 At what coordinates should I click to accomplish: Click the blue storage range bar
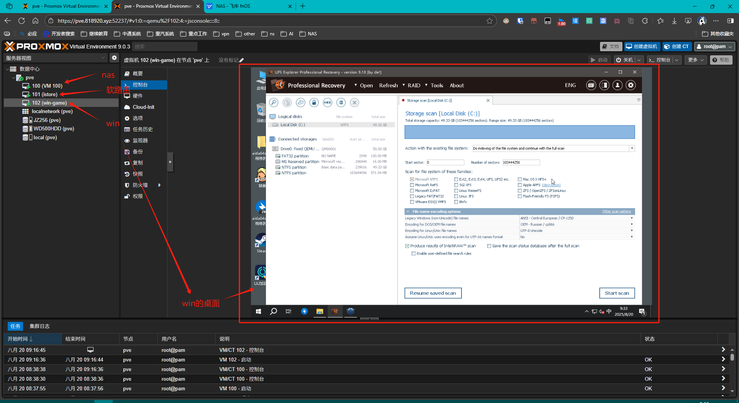pyautogui.click(x=519, y=132)
